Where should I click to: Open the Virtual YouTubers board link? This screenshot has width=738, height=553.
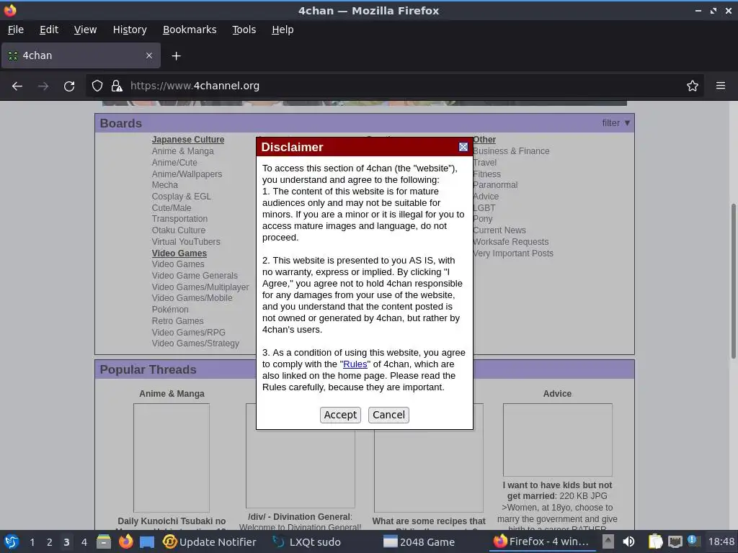point(186,242)
